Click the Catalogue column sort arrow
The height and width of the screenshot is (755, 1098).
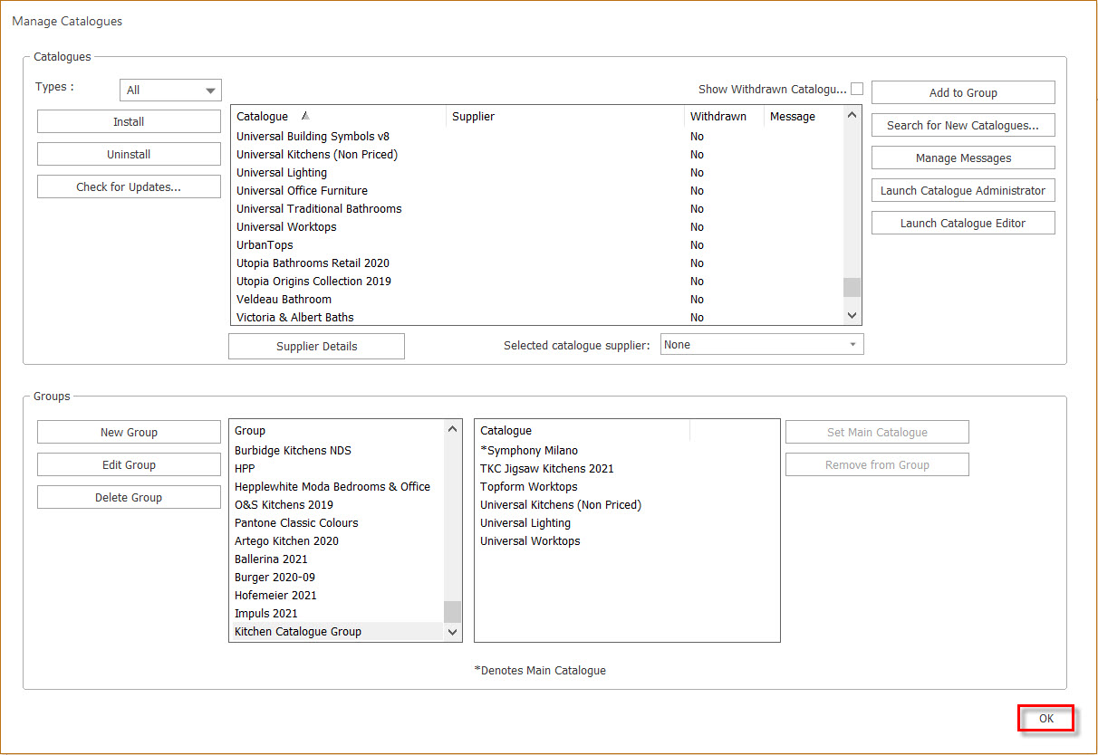[x=303, y=116]
